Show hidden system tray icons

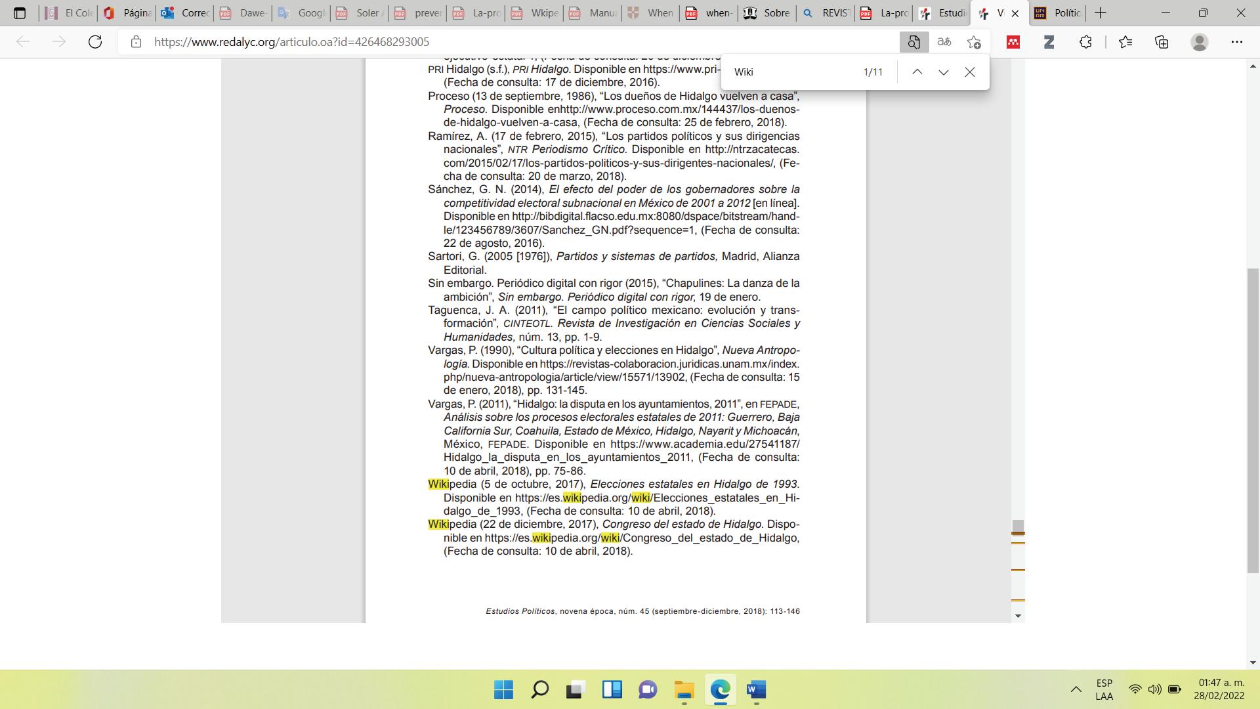pos(1076,689)
